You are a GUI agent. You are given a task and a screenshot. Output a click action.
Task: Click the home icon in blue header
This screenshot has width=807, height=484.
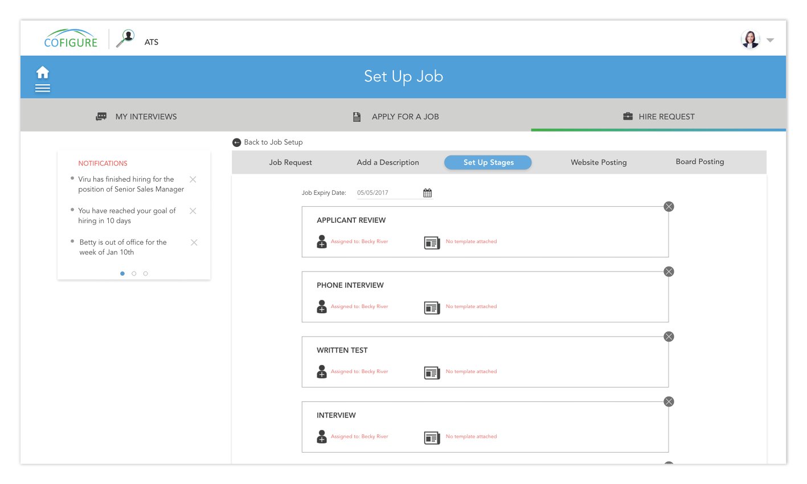pos(43,72)
